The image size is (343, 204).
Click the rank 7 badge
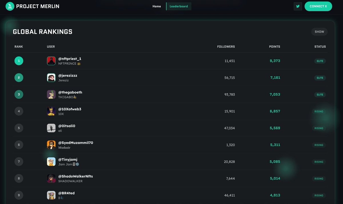tap(19, 162)
